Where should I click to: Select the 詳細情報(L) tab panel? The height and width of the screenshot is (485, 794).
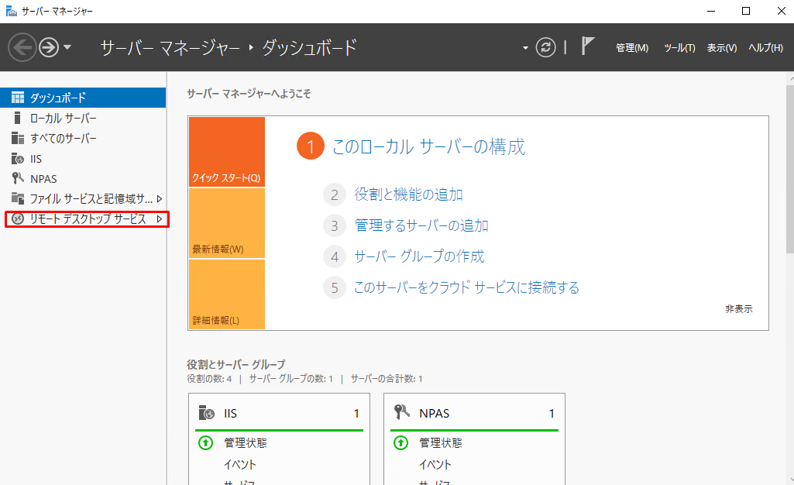click(x=226, y=295)
